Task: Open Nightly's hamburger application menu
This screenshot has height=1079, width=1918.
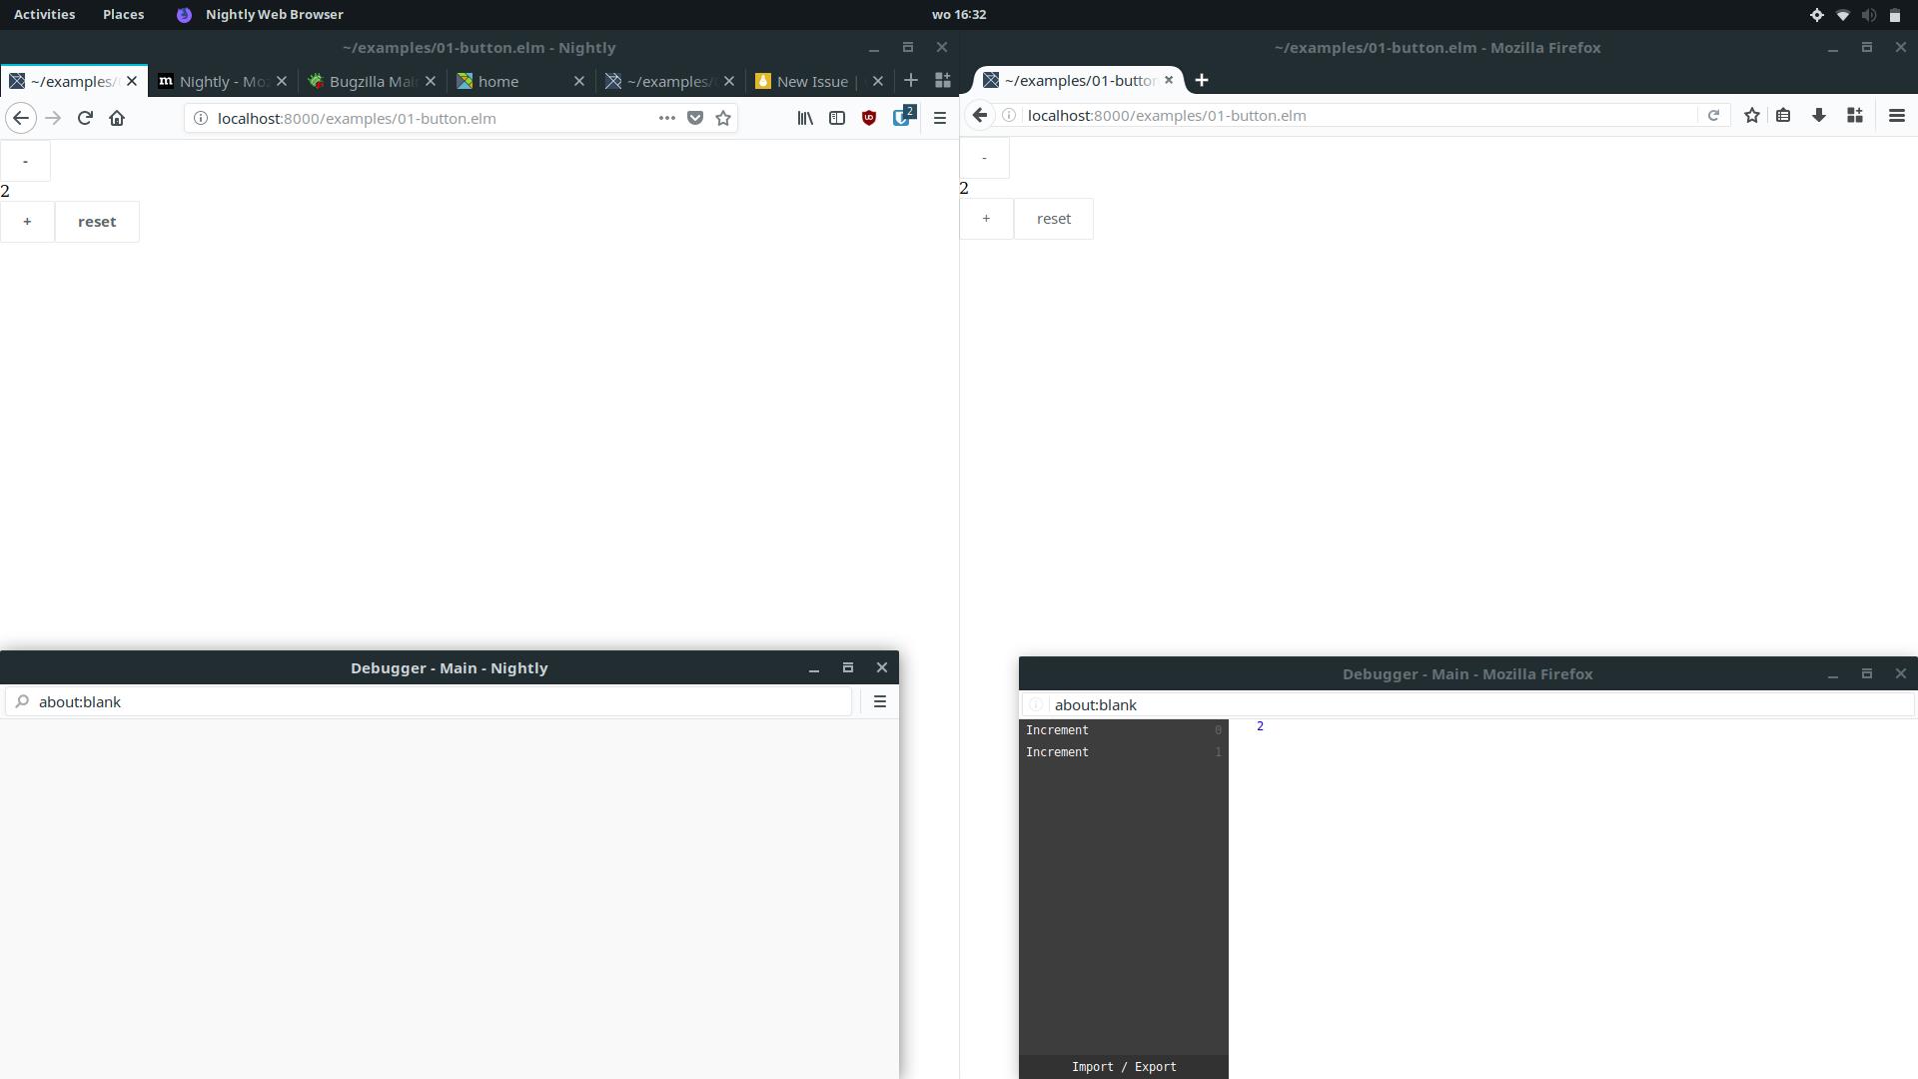Action: pos(939,118)
